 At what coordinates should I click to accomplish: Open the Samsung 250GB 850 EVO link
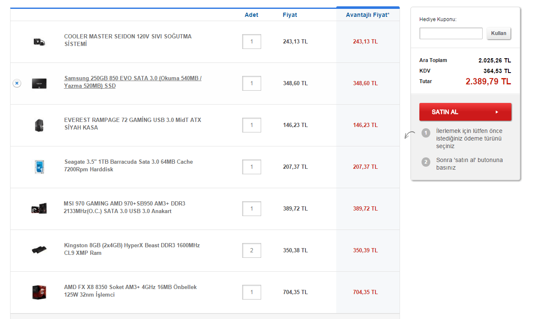click(132, 82)
